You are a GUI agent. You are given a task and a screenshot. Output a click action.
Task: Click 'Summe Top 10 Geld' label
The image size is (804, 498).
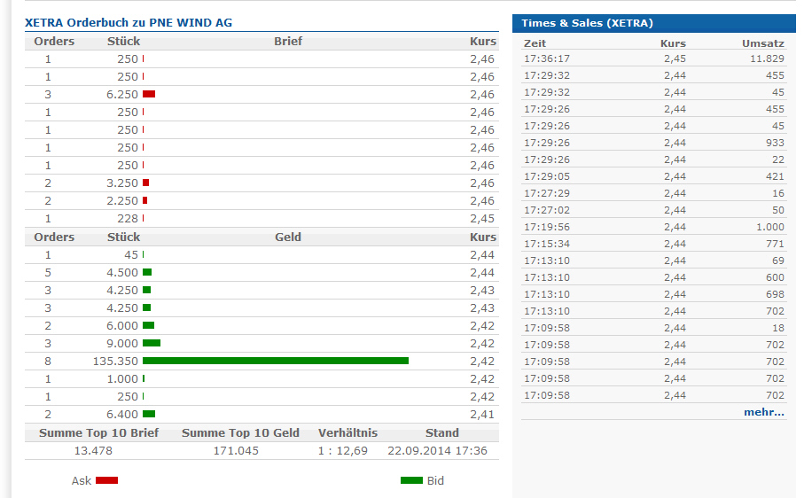[240, 433]
